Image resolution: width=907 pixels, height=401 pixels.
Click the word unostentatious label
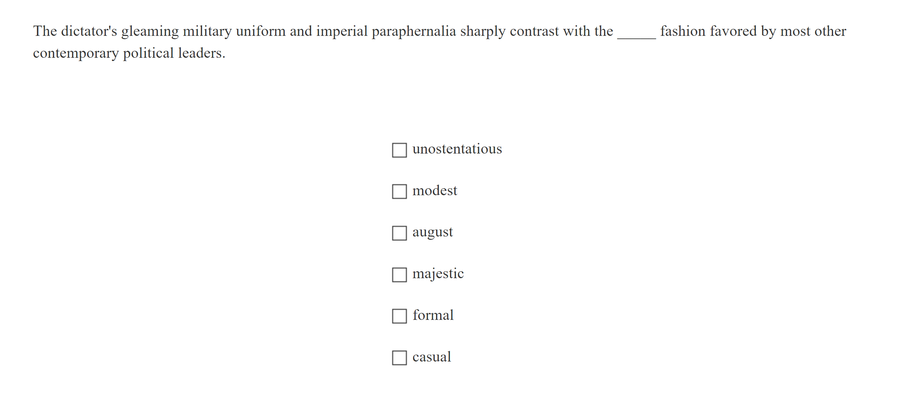point(457,149)
